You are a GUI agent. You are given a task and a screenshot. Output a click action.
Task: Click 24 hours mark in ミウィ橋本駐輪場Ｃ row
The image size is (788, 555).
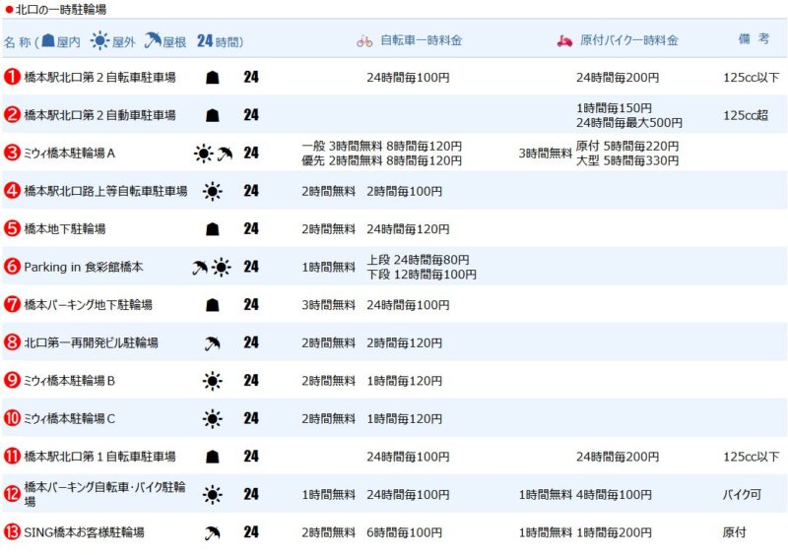[251, 418]
